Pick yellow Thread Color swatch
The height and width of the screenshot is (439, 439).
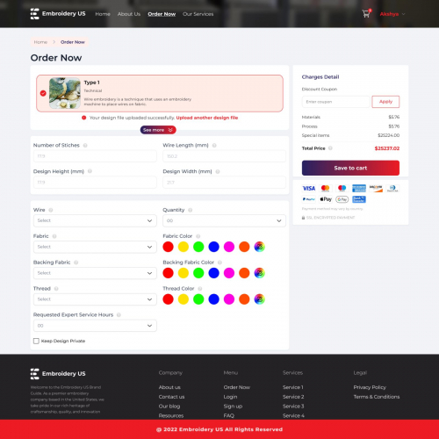click(184, 299)
